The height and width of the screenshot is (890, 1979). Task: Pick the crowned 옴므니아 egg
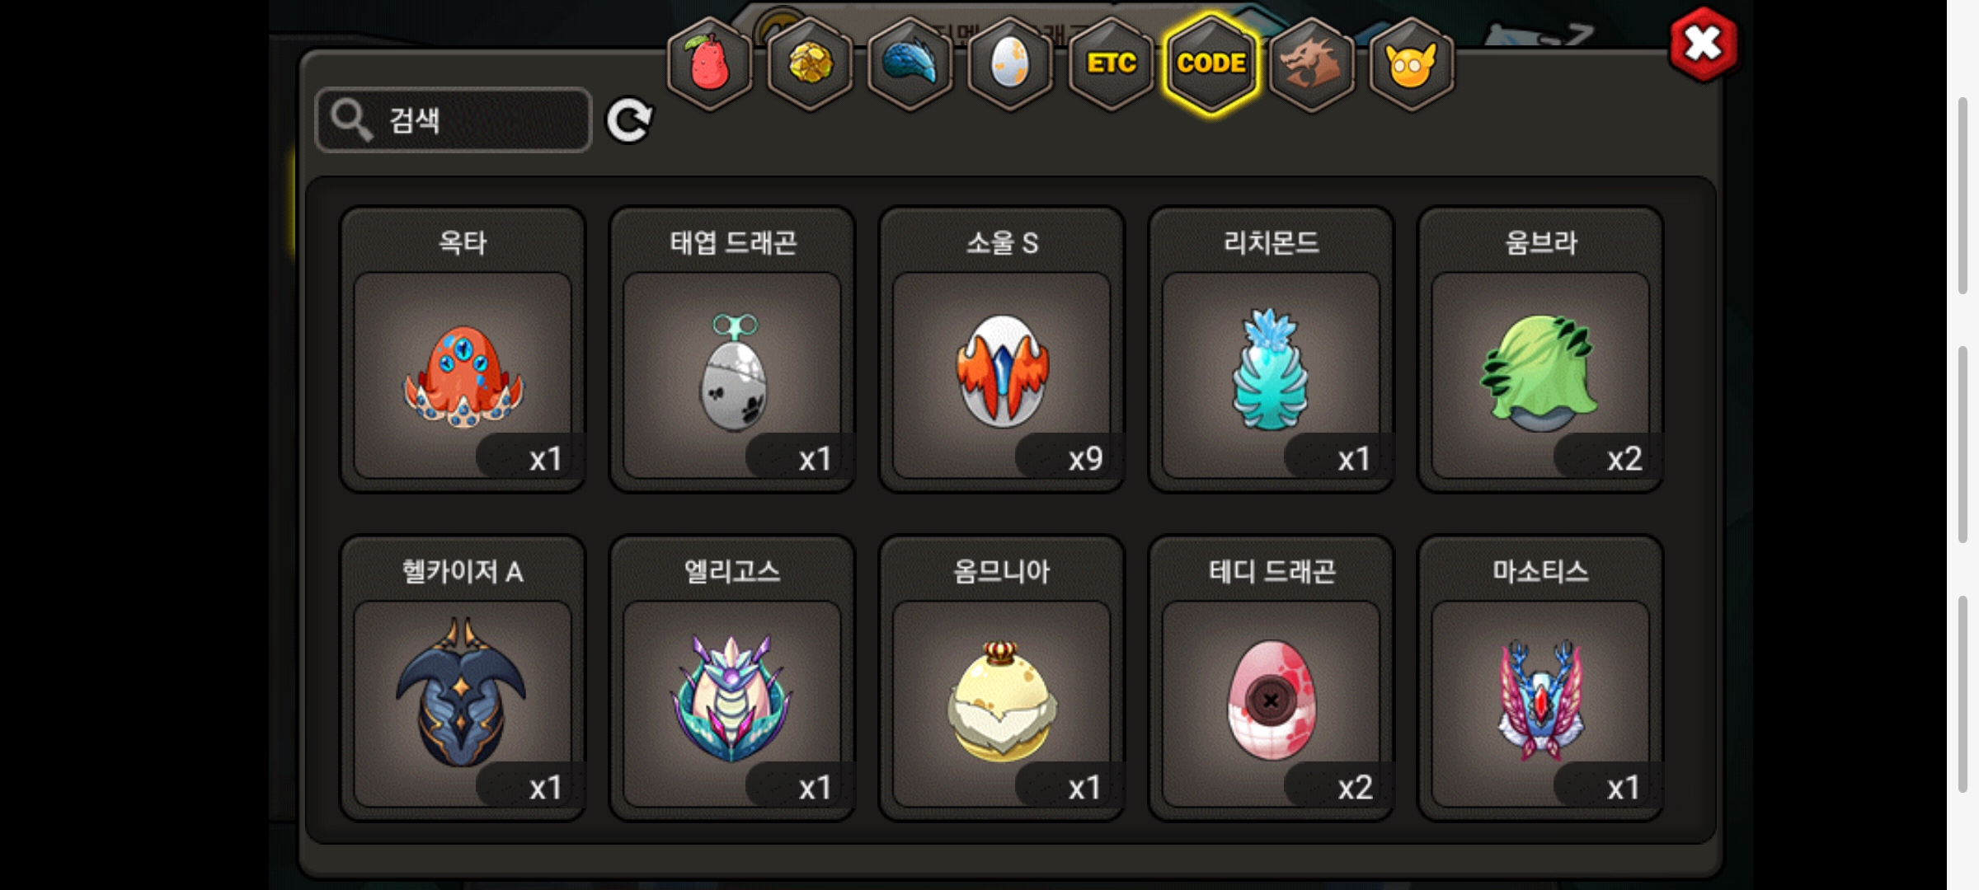[1002, 678]
